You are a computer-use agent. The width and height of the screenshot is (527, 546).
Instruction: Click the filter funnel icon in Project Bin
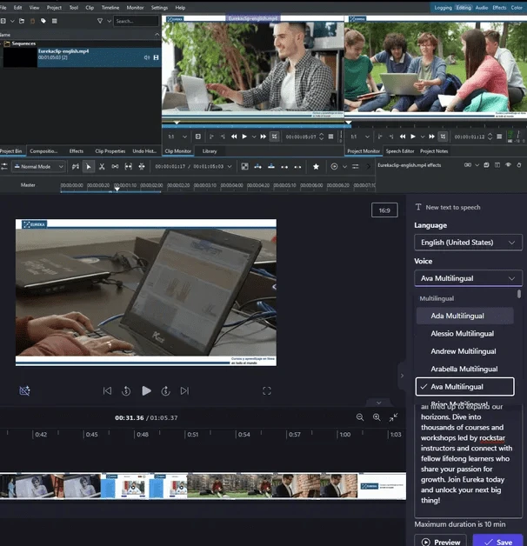(x=100, y=21)
